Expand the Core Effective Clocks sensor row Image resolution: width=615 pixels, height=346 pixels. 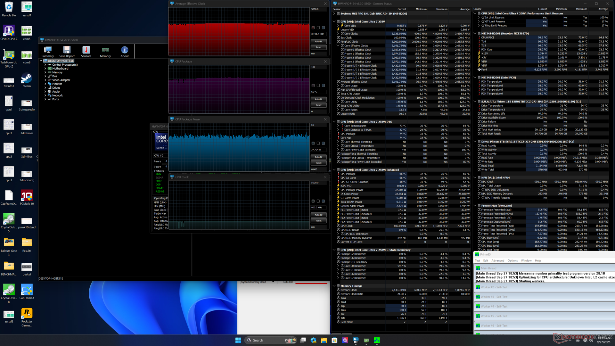click(338, 46)
